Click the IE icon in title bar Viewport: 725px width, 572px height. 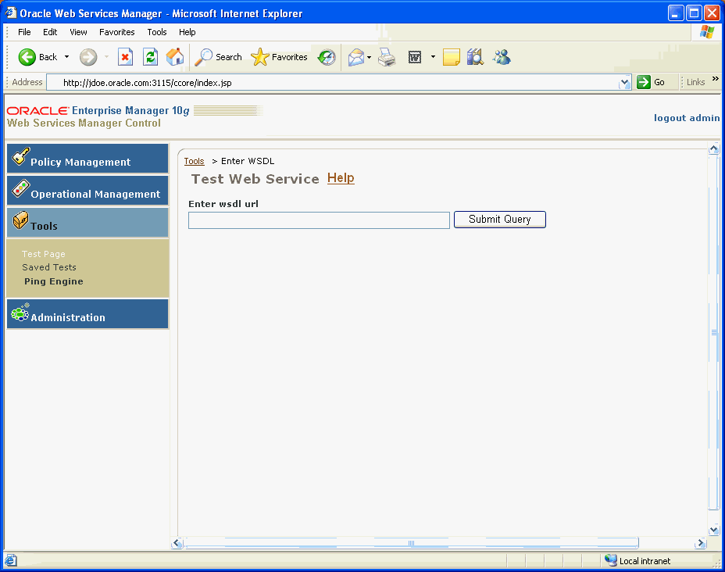tap(11, 13)
